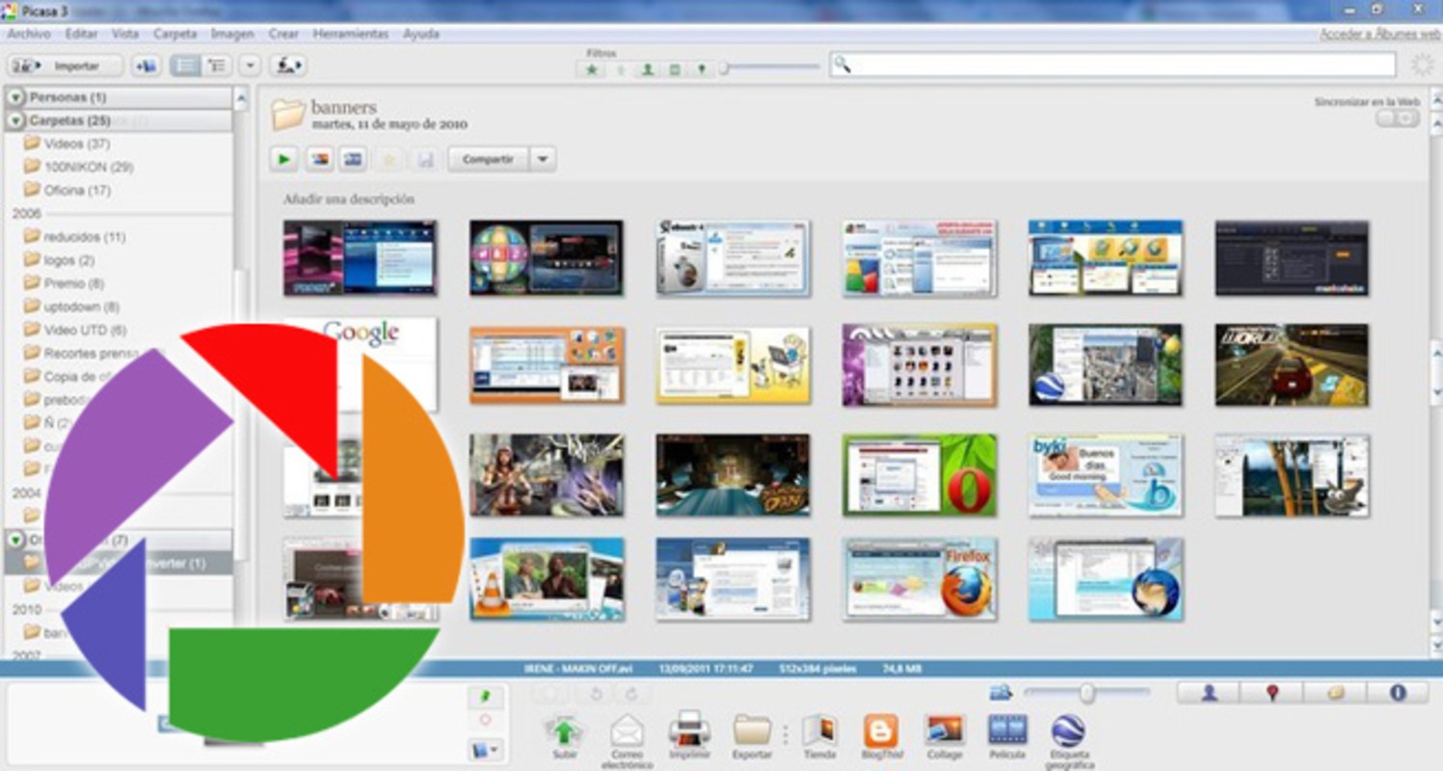The width and height of the screenshot is (1443, 771).
Task: Click the green pin to hold selection
Action: tap(486, 696)
